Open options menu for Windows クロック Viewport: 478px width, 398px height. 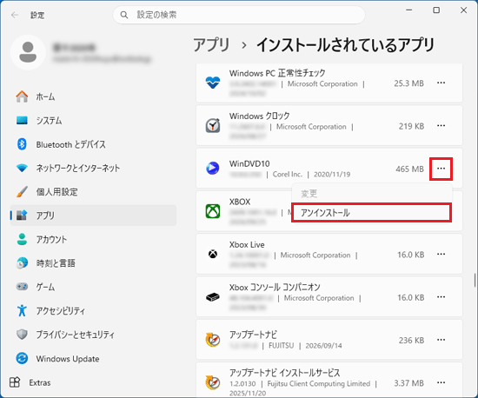pos(441,125)
